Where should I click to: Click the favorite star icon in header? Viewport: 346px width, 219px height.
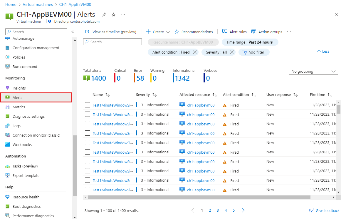114,14
